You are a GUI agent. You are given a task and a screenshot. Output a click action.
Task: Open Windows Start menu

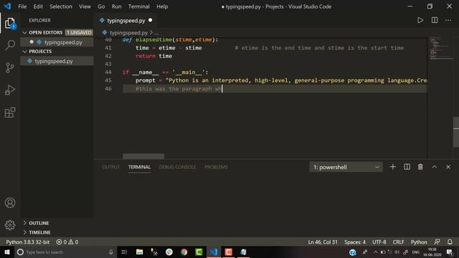click(x=6, y=252)
